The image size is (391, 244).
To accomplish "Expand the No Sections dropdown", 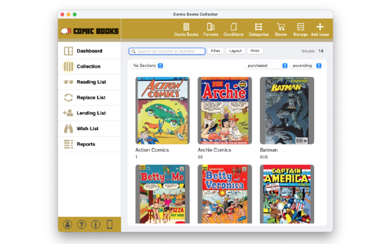I will [147, 66].
